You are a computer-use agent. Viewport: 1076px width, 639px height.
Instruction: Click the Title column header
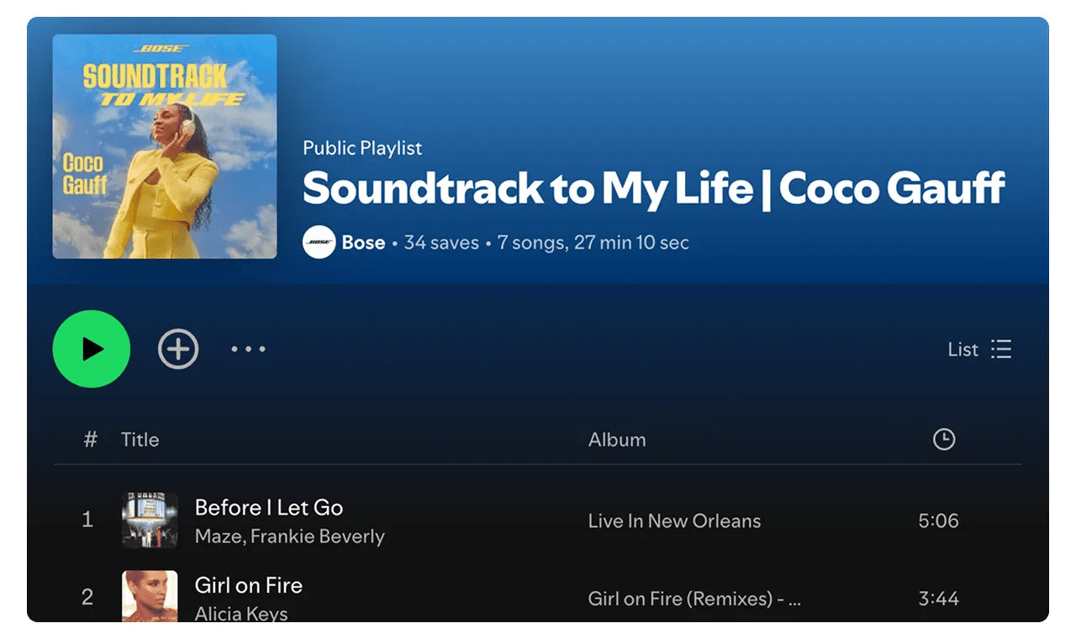(x=140, y=439)
